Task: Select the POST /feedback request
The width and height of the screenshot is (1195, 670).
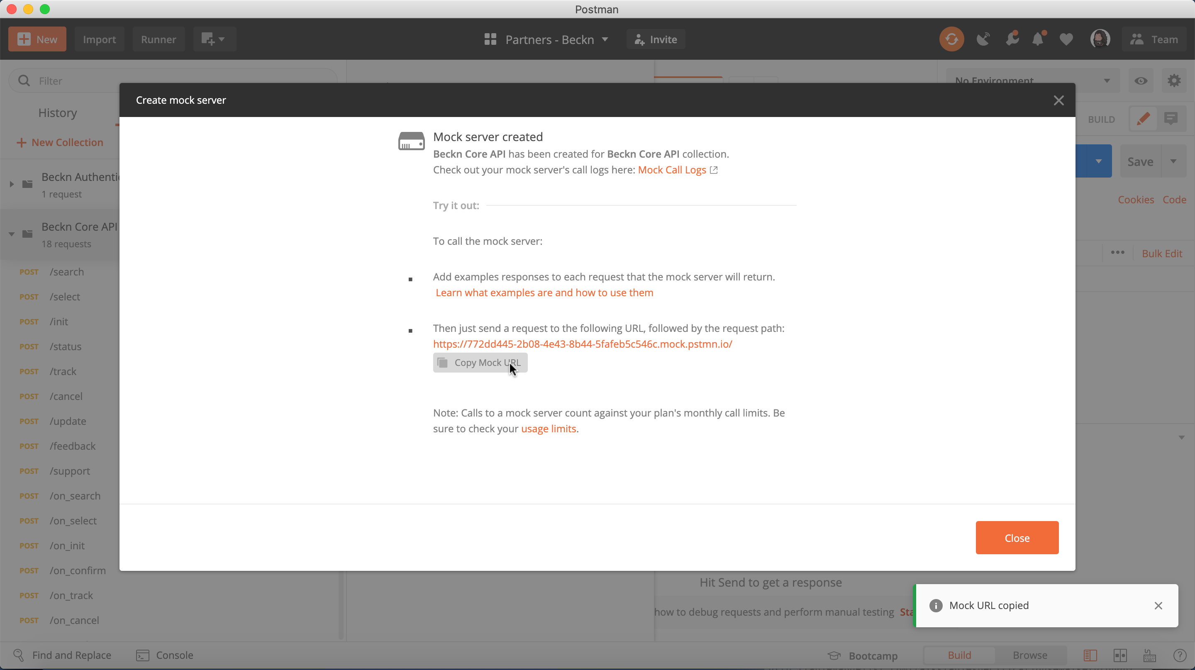Action: (x=60, y=446)
